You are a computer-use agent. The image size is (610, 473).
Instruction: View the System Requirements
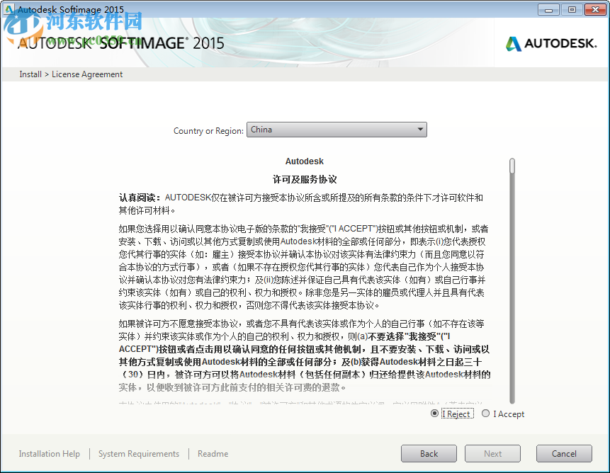coord(138,453)
